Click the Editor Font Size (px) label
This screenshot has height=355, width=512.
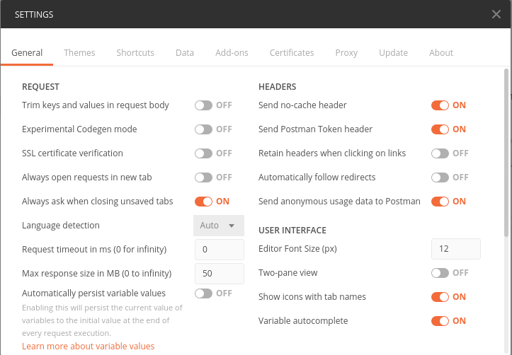click(297, 249)
